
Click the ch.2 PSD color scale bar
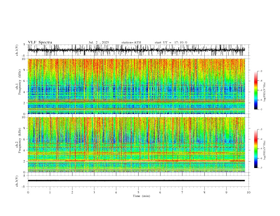pyautogui.click(x=256, y=149)
